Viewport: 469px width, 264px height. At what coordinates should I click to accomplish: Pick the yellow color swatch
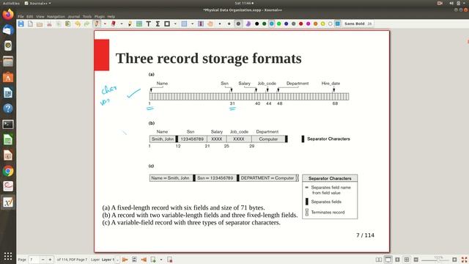pos(322,24)
